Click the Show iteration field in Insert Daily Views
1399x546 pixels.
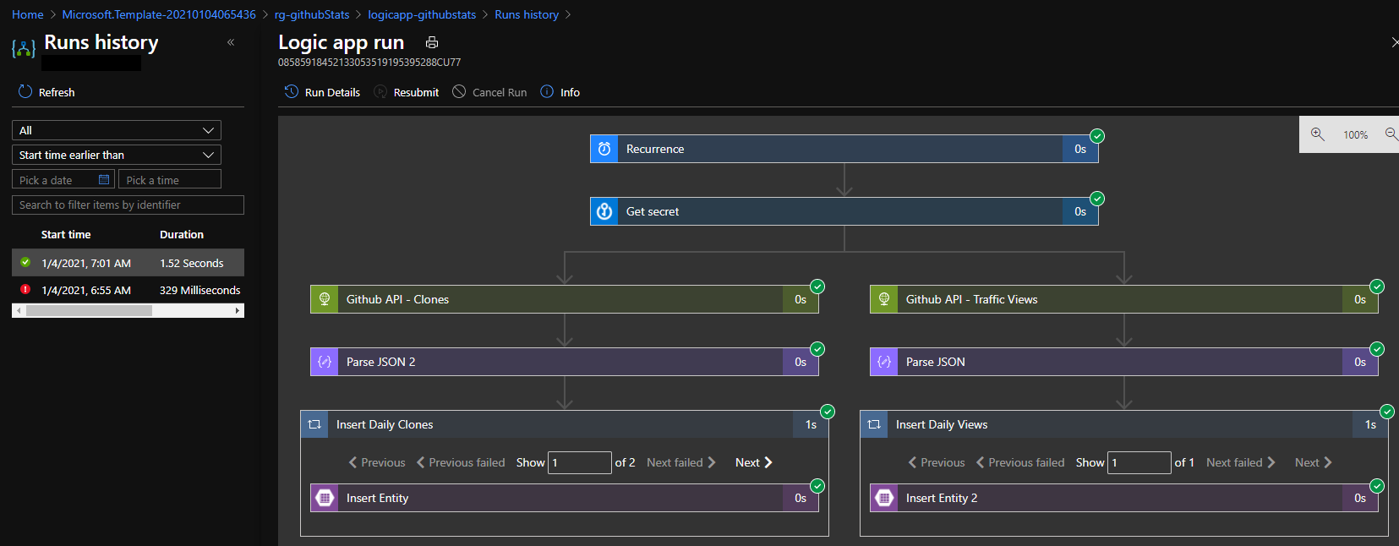tap(1139, 462)
